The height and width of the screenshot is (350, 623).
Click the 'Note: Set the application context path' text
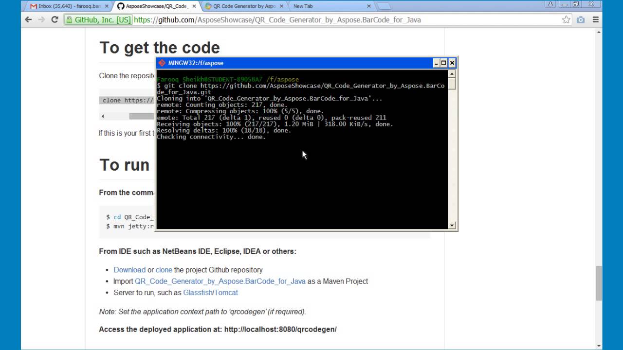point(202,312)
